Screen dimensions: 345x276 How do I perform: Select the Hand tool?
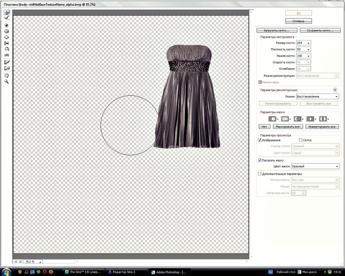pyautogui.click(x=7, y=75)
